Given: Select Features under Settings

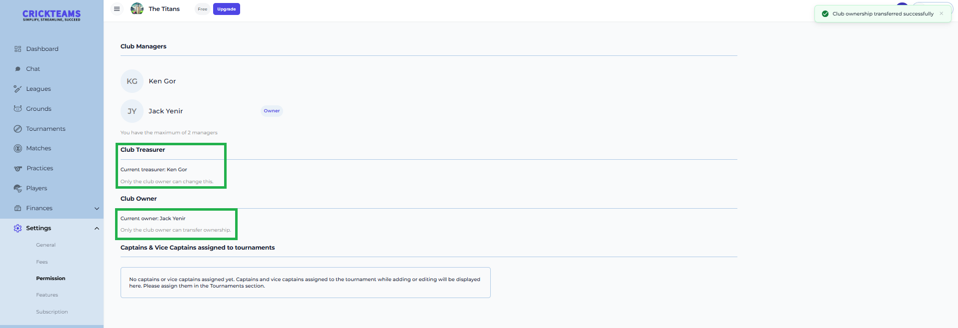Looking at the screenshot, I should (x=47, y=295).
